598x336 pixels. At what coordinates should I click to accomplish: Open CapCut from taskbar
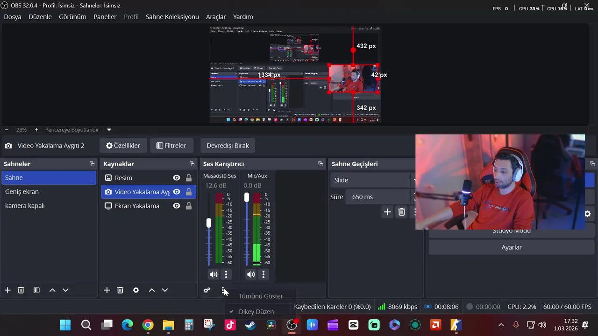[353, 325]
